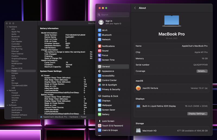Click the macOS Ventura logo icon

coord(138,88)
